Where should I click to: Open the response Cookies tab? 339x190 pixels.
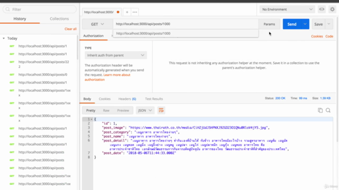(105, 99)
